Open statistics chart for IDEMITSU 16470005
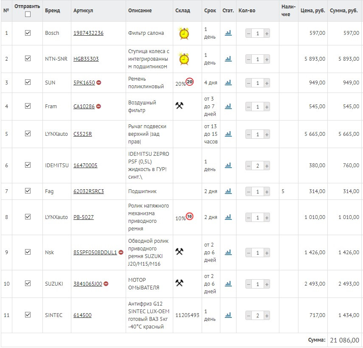The height and width of the screenshot is (348, 363). [228, 165]
